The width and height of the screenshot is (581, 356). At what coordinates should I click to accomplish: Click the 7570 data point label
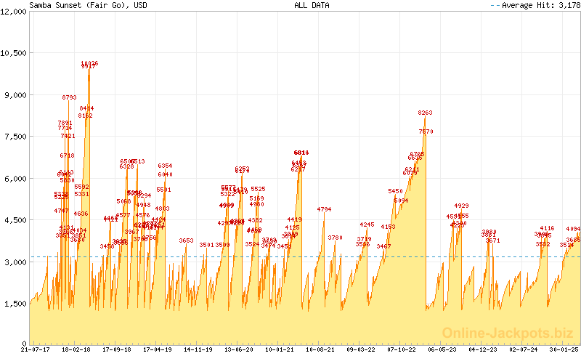(x=426, y=132)
